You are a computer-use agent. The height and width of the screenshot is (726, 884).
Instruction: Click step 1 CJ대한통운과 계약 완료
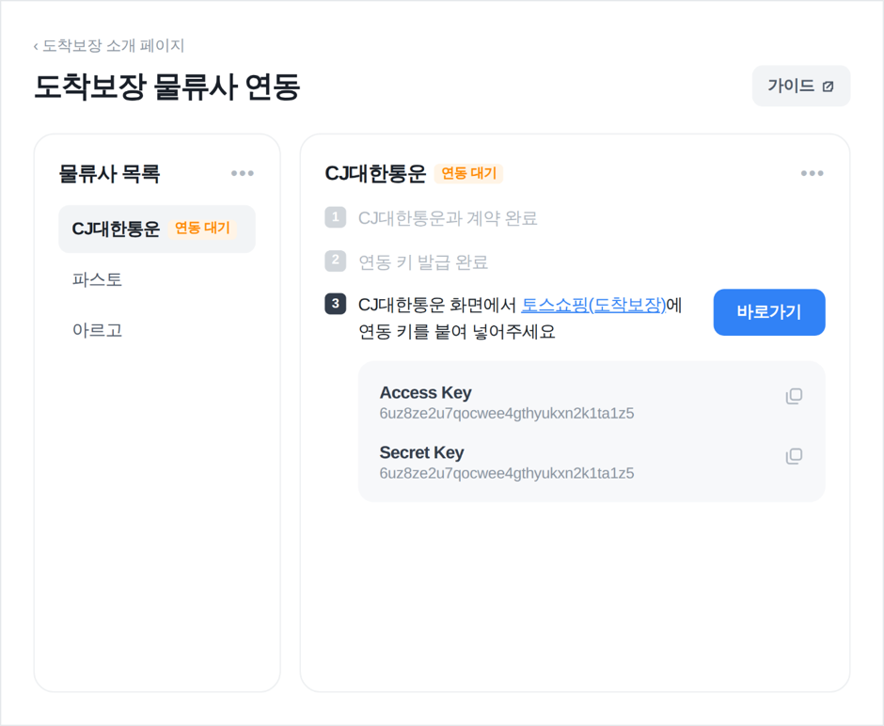point(432,217)
